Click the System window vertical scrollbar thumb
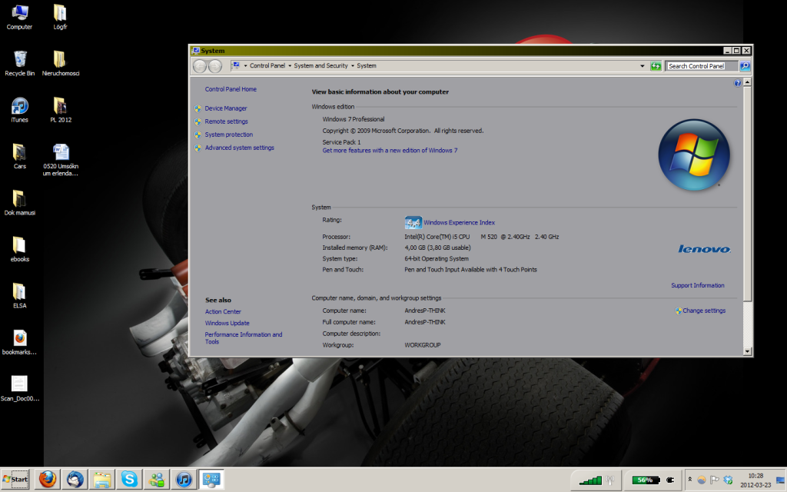This screenshot has height=492, width=787. pos(747,194)
